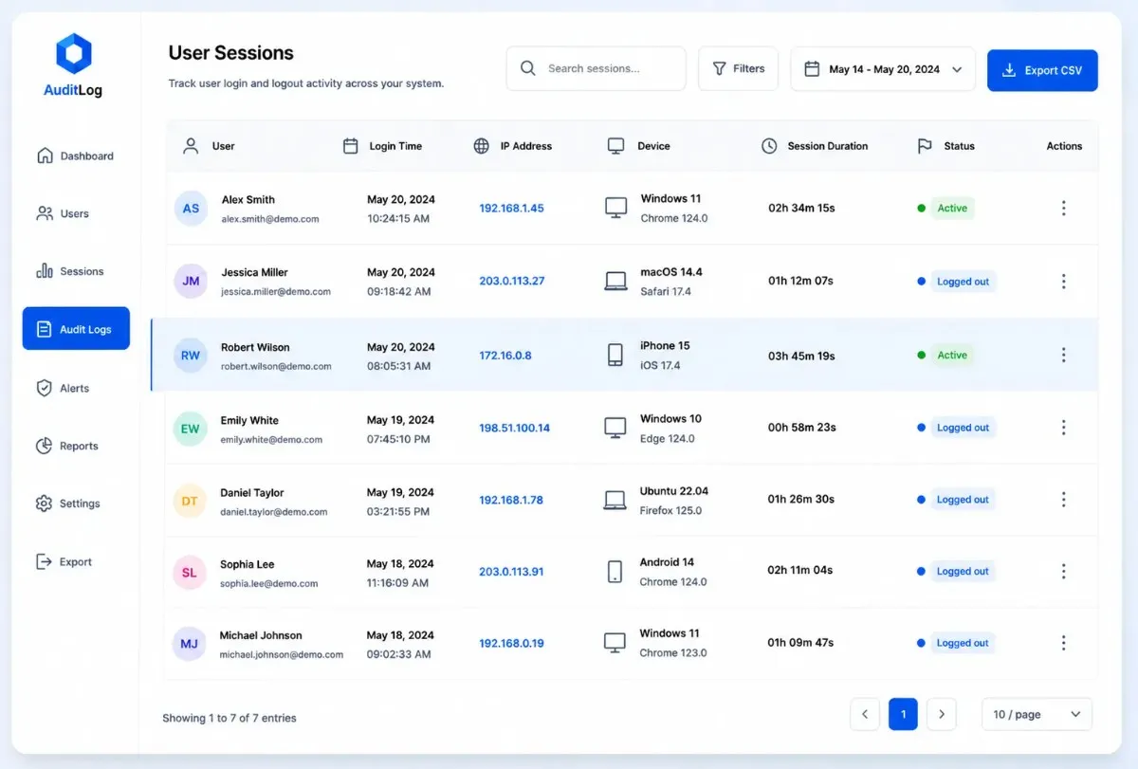This screenshot has width=1138, height=769.
Task: Click the laptop icon in Jessica Miller's row
Action: pos(615,281)
